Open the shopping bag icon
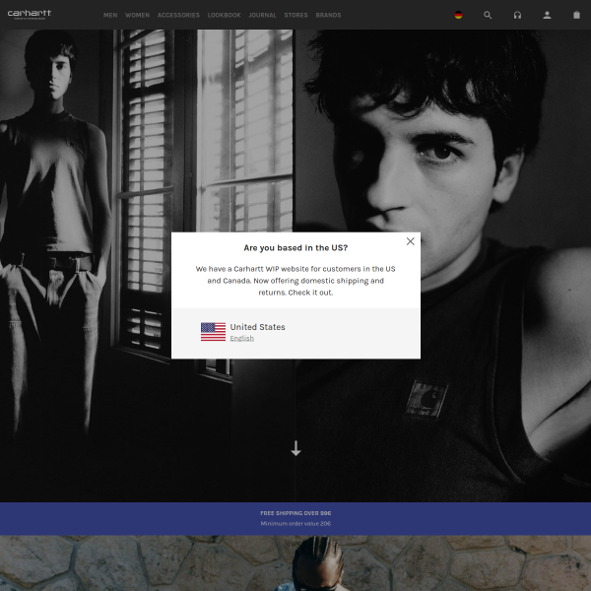This screenshot has height=591, width=591. [576, 15]
